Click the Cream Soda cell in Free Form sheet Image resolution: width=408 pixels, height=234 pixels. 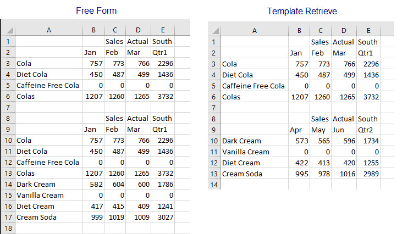[49, 217]
